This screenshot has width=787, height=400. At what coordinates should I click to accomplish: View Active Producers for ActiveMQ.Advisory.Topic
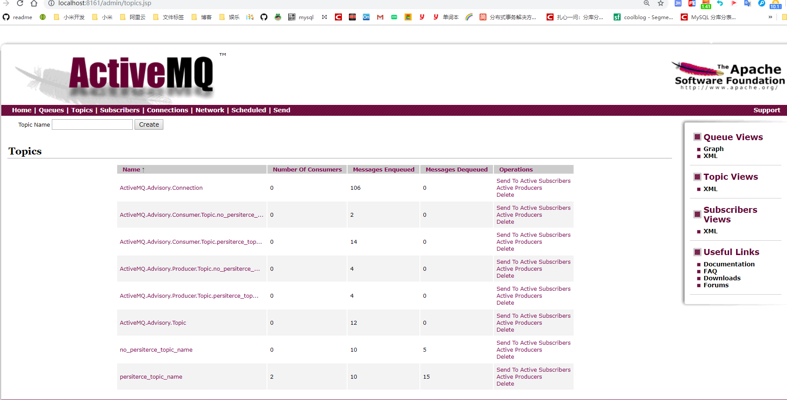(x=519, y=323)
